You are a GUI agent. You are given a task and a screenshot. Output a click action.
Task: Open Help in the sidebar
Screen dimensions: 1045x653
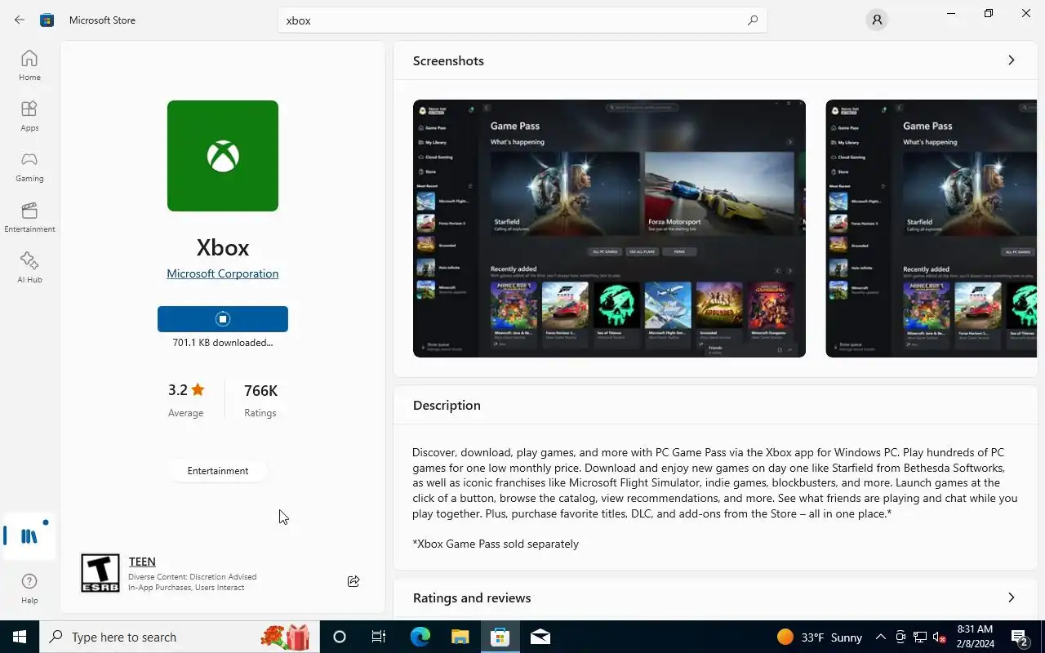pos(29,588)
